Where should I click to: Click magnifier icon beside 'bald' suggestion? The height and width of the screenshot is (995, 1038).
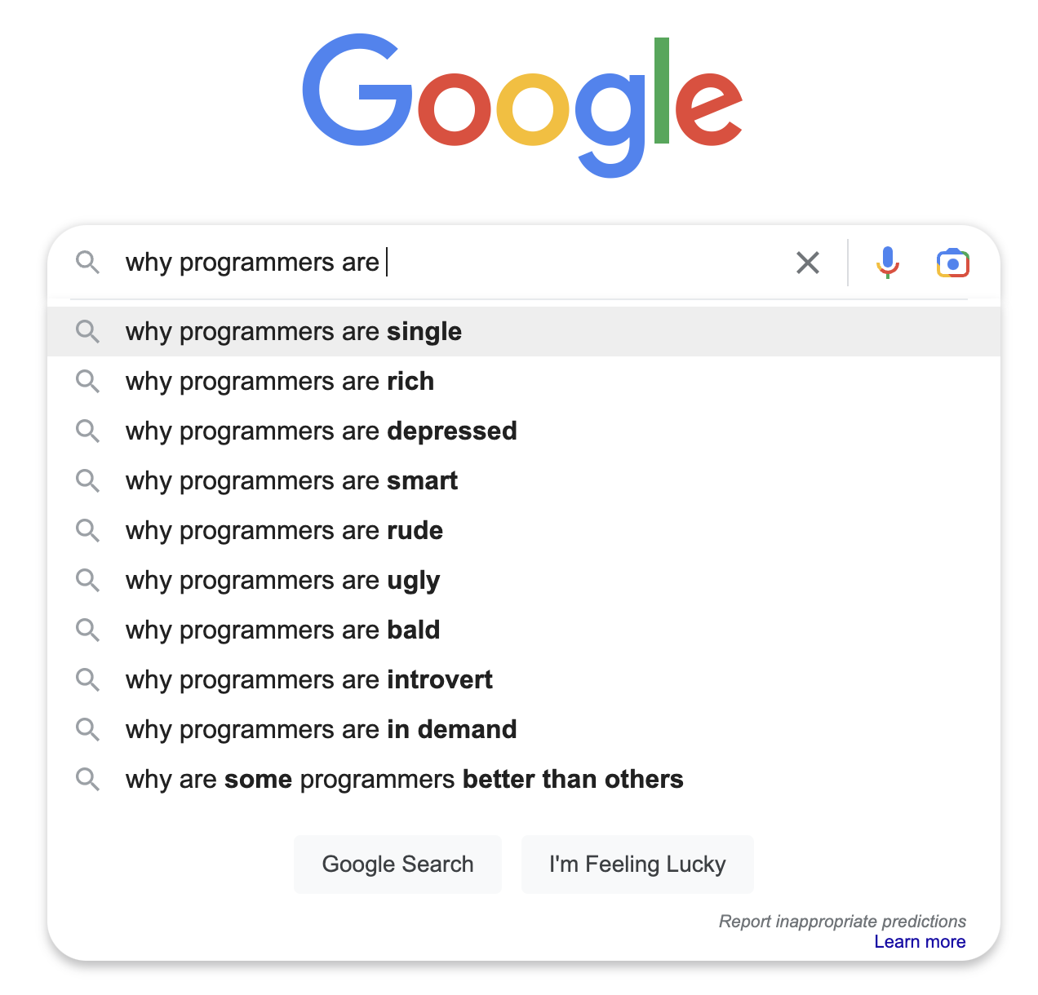(x=87, y=630)
